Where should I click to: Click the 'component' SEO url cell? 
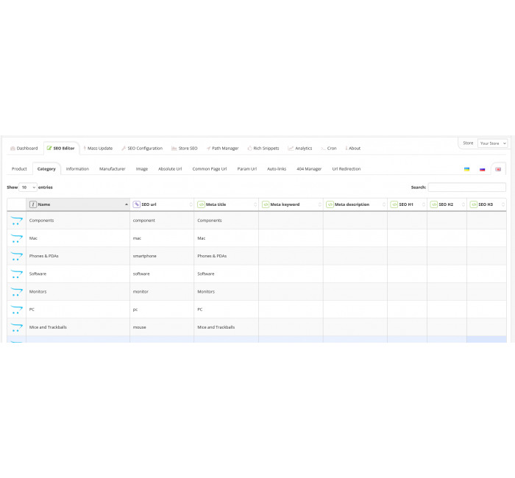(x=162, y=221)
